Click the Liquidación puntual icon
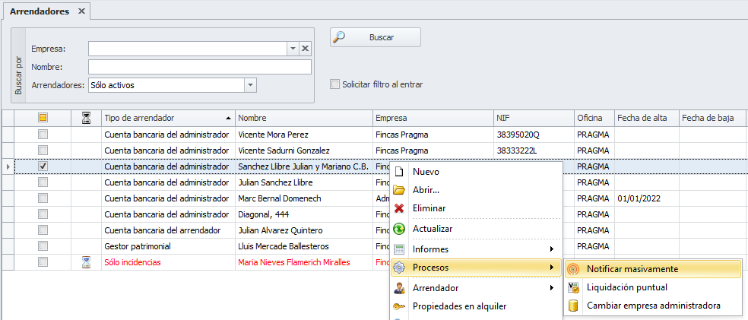The image size is (748, 320). (x=574, y=287)
